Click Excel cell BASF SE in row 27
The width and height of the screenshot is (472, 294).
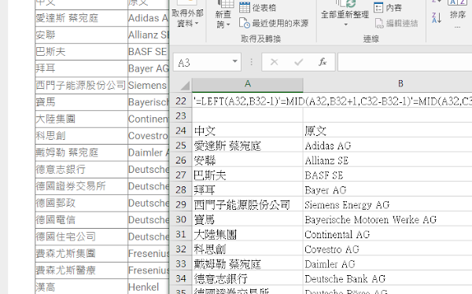click(x=388, y=175)
